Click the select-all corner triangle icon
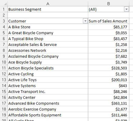The height and width of the screenshot is (121, 133). coord(5,4)
